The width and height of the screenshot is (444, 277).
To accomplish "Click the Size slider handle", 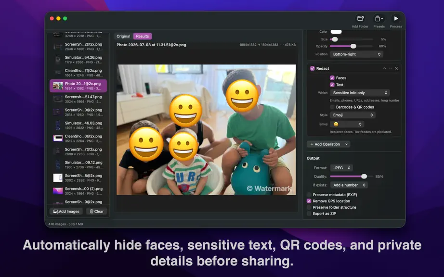I will tap(335, 39).
